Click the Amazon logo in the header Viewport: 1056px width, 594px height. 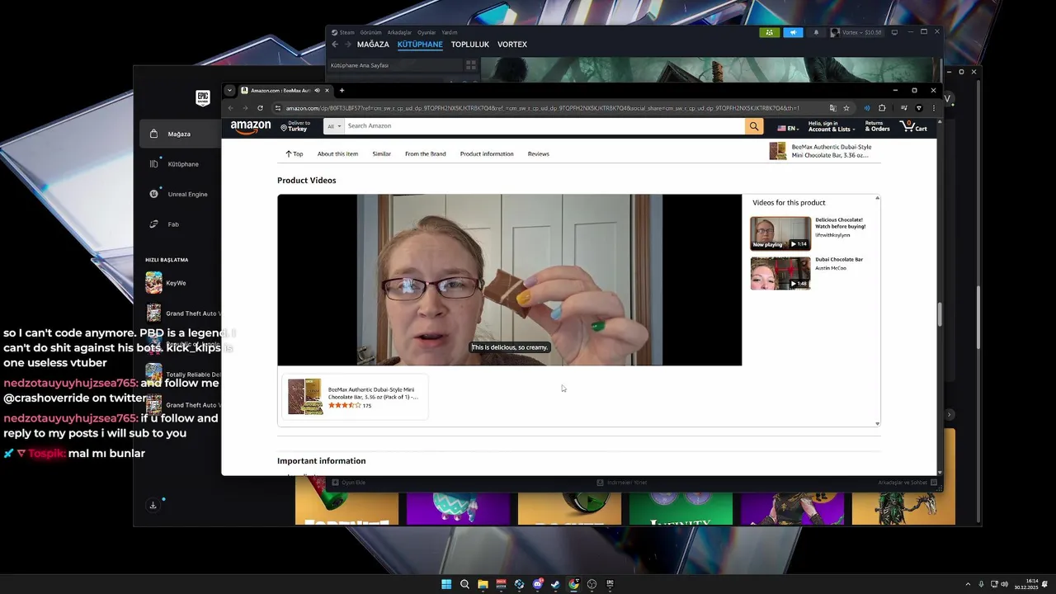click(x=251, y=127)
